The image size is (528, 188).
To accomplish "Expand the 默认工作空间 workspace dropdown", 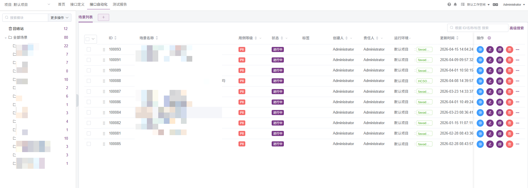I will [x=478, y=5].
